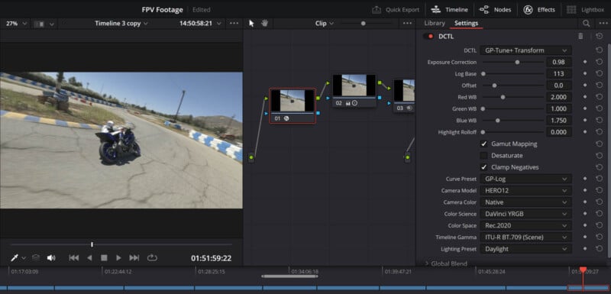
Task: Uncheck the Gamut Mapping checkbox
Action: [484, 144]
